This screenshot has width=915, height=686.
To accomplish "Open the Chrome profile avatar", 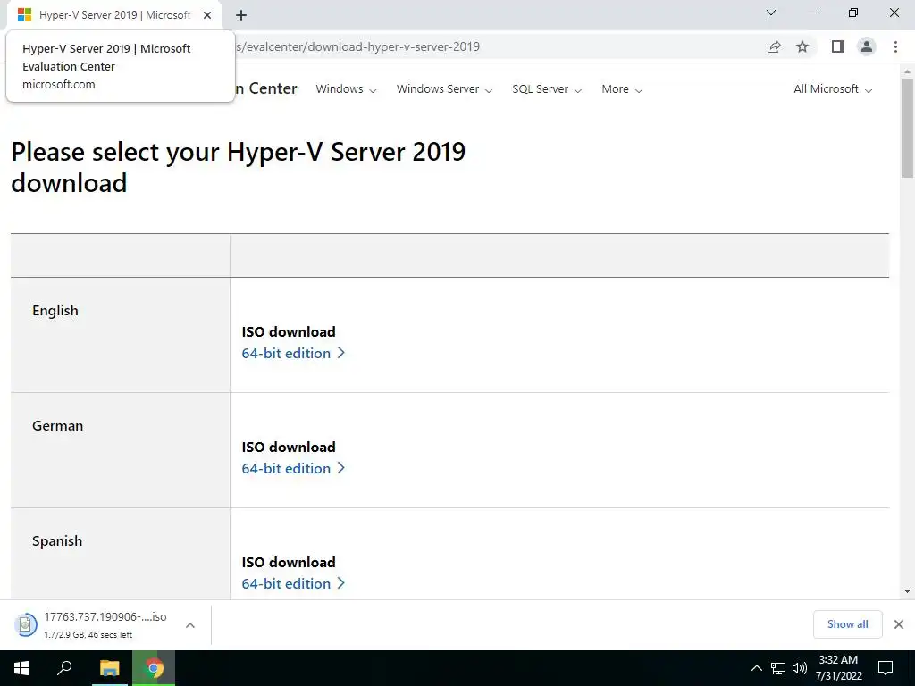I will (x=866, y=46).
